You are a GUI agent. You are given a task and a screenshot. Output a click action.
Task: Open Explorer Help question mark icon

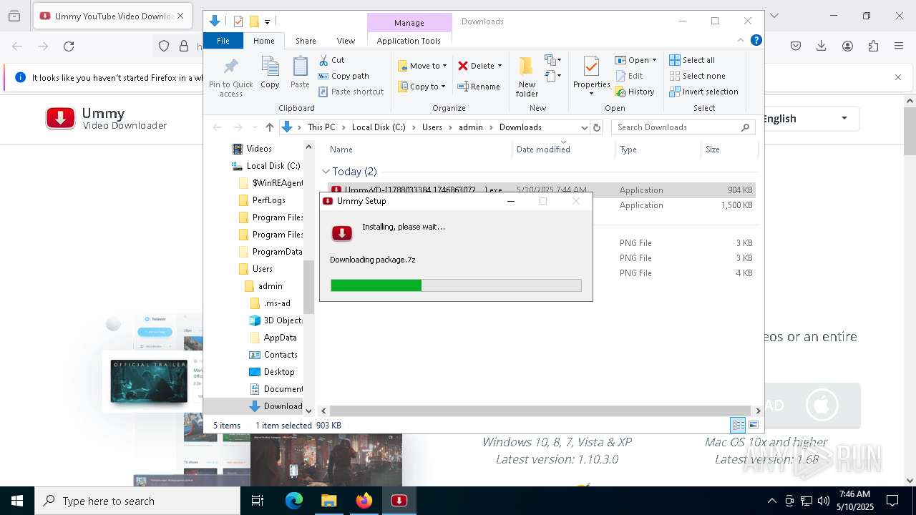(756, 41)
